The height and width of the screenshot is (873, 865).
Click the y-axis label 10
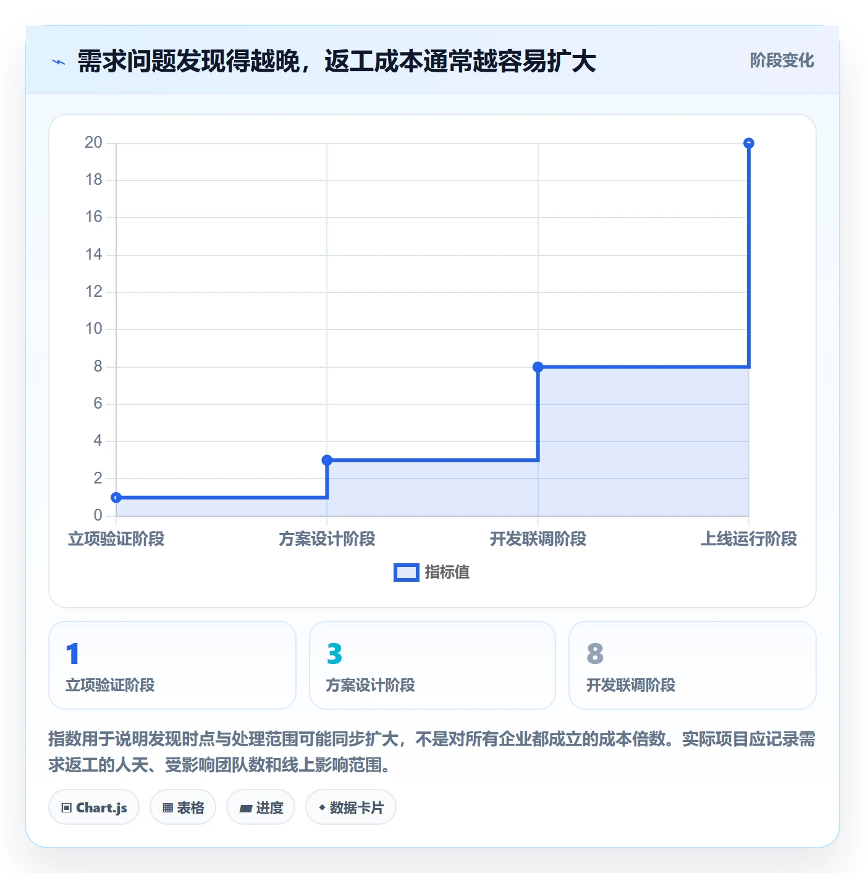coord(93,329)
